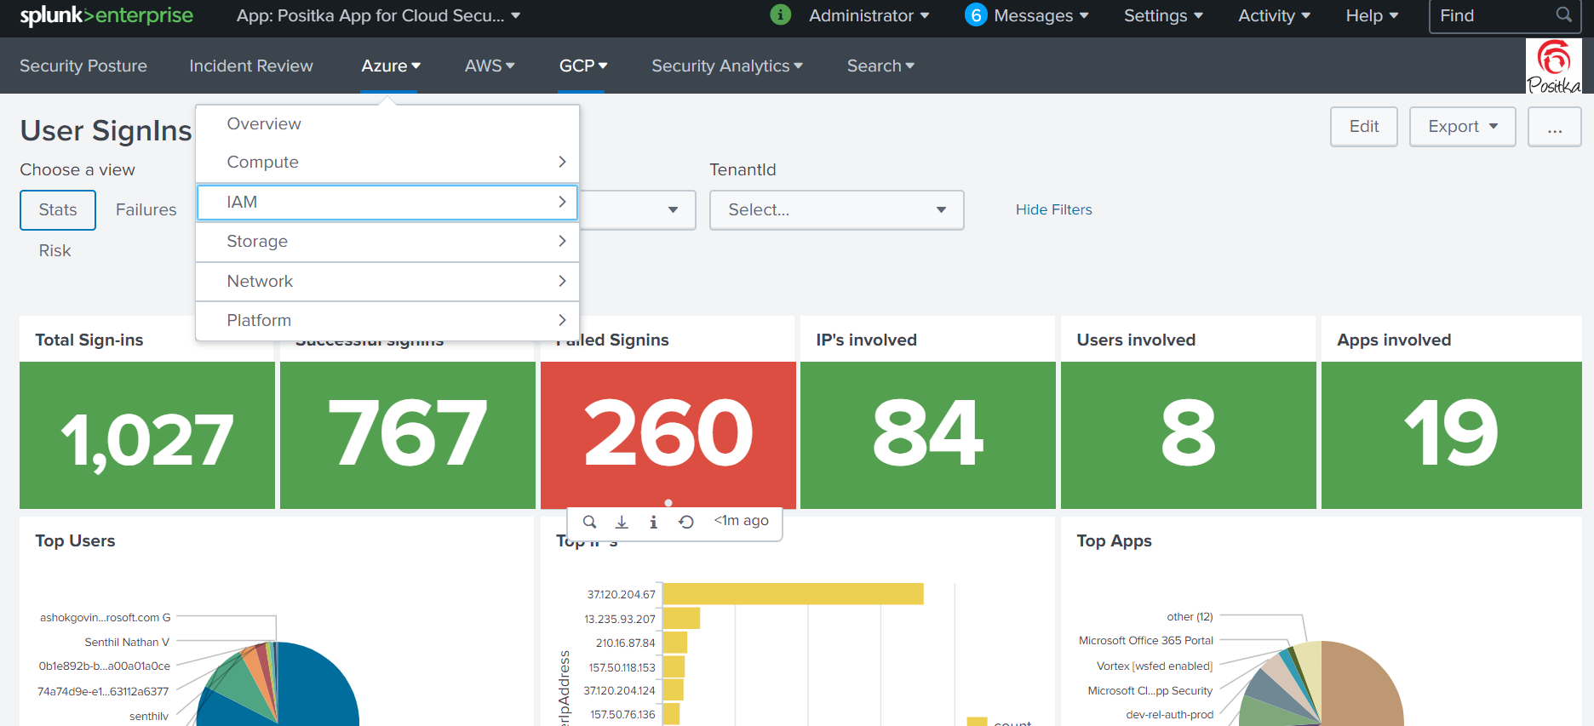Expand the IAM submenu
This screenshot has width=1594, height=726.
pyautogui.click(x=387, y=203)
